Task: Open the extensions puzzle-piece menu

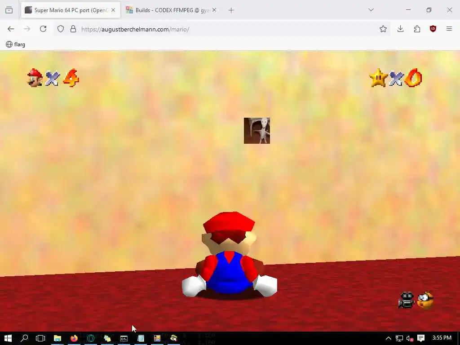Action: (417, 29)
